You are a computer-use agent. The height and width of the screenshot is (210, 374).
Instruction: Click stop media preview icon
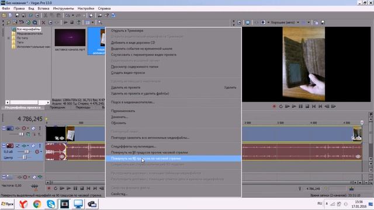(72, 22)
